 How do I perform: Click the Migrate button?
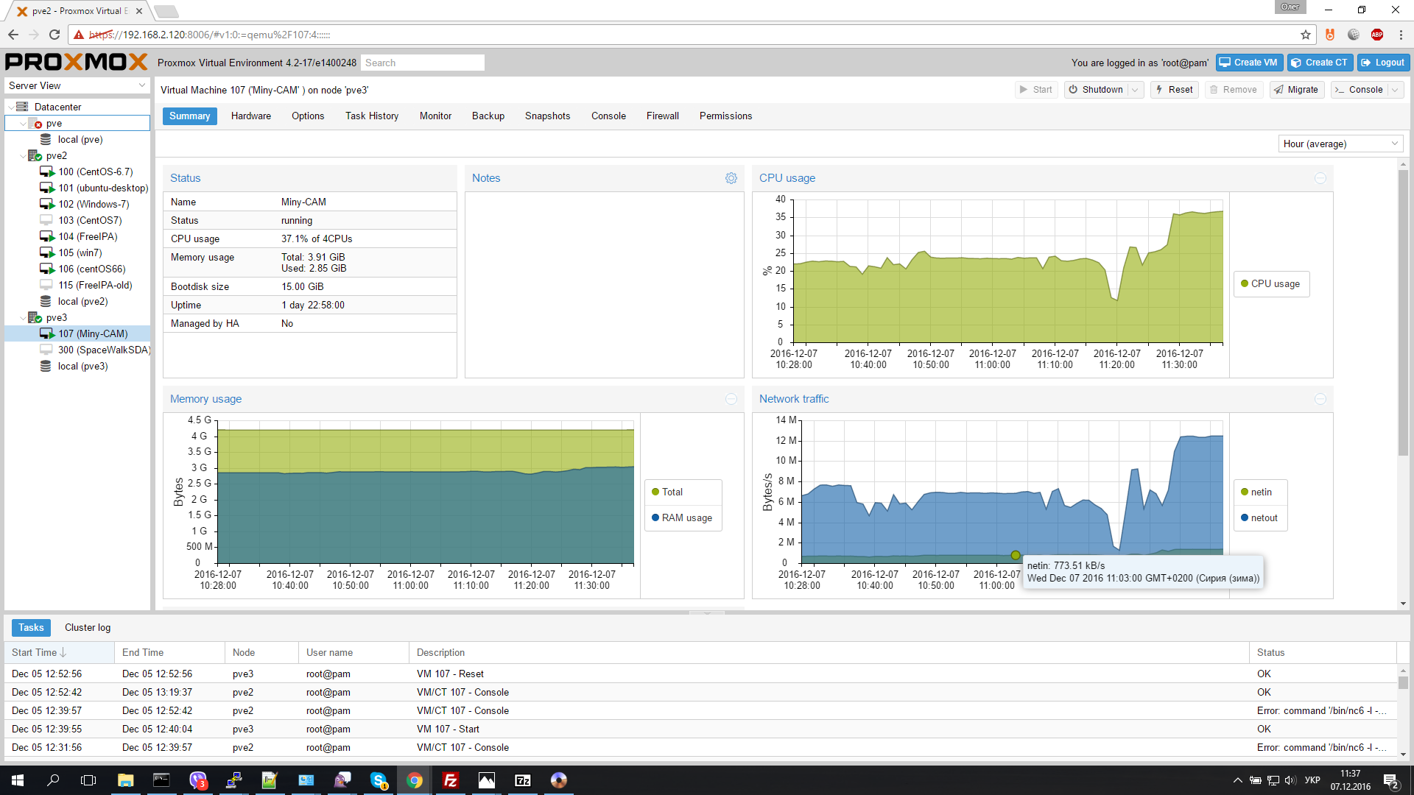coord(1296,90)
